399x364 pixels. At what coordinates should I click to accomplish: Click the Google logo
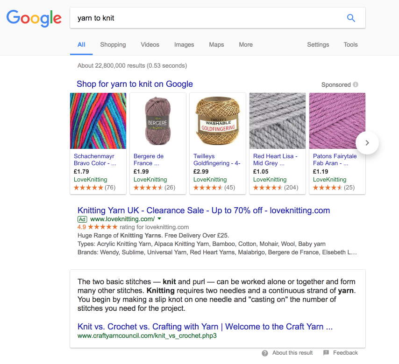pos(34,19)
